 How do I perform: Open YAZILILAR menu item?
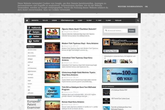point(118,20)
